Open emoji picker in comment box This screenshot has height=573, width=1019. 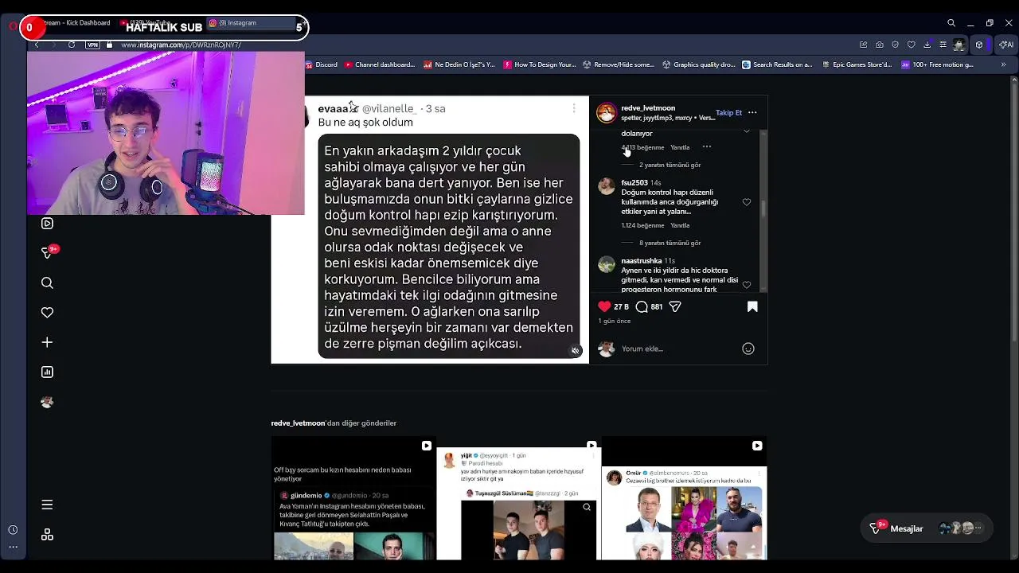(x=748, y=349)
